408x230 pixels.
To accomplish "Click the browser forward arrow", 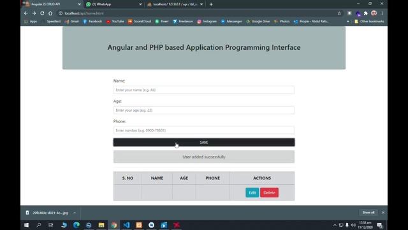I will 34,13.
